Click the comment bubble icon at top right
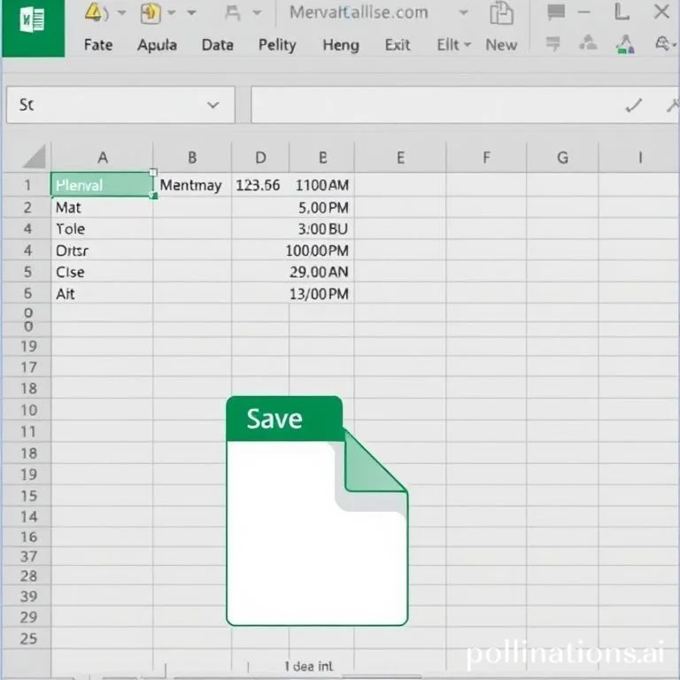This screenshot has height=680, width=680. tap(556, 13)
